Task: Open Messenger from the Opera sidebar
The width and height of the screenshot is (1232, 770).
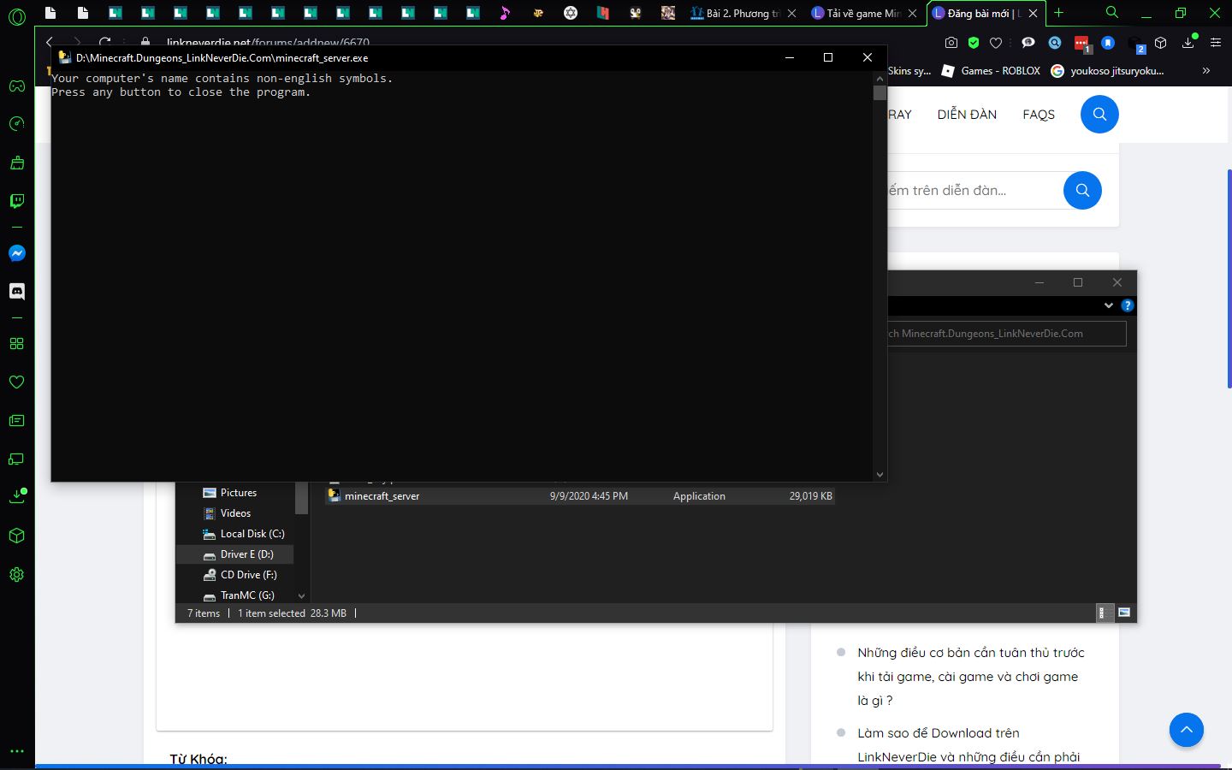Action: [16, 253]
